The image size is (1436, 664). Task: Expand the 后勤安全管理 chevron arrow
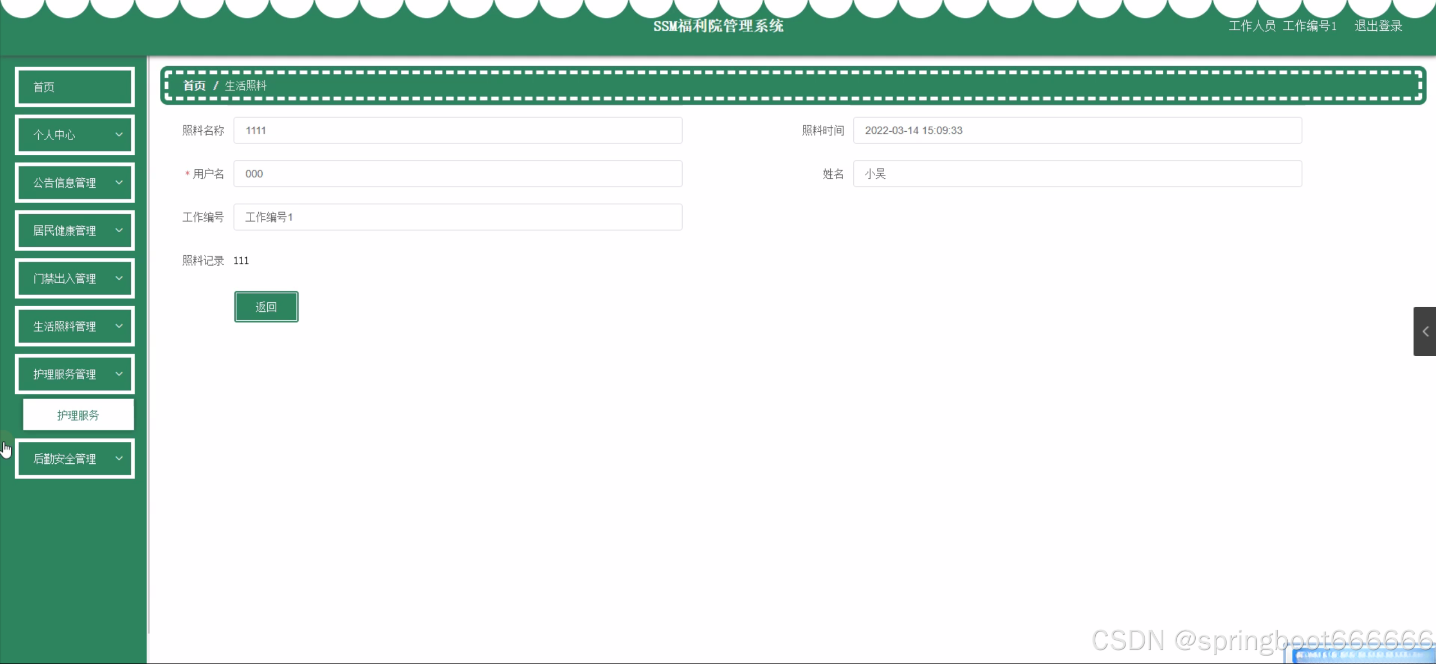(x=119, y=459)
